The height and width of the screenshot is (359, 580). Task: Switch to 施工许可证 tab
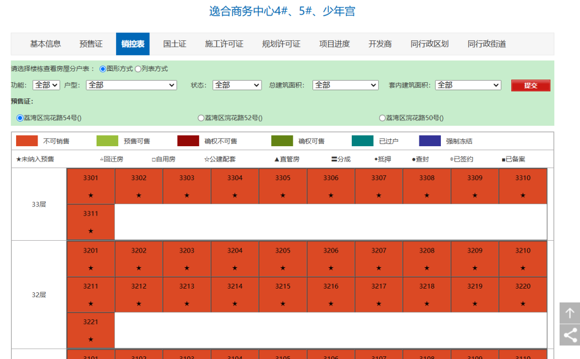tap(224, 44)
